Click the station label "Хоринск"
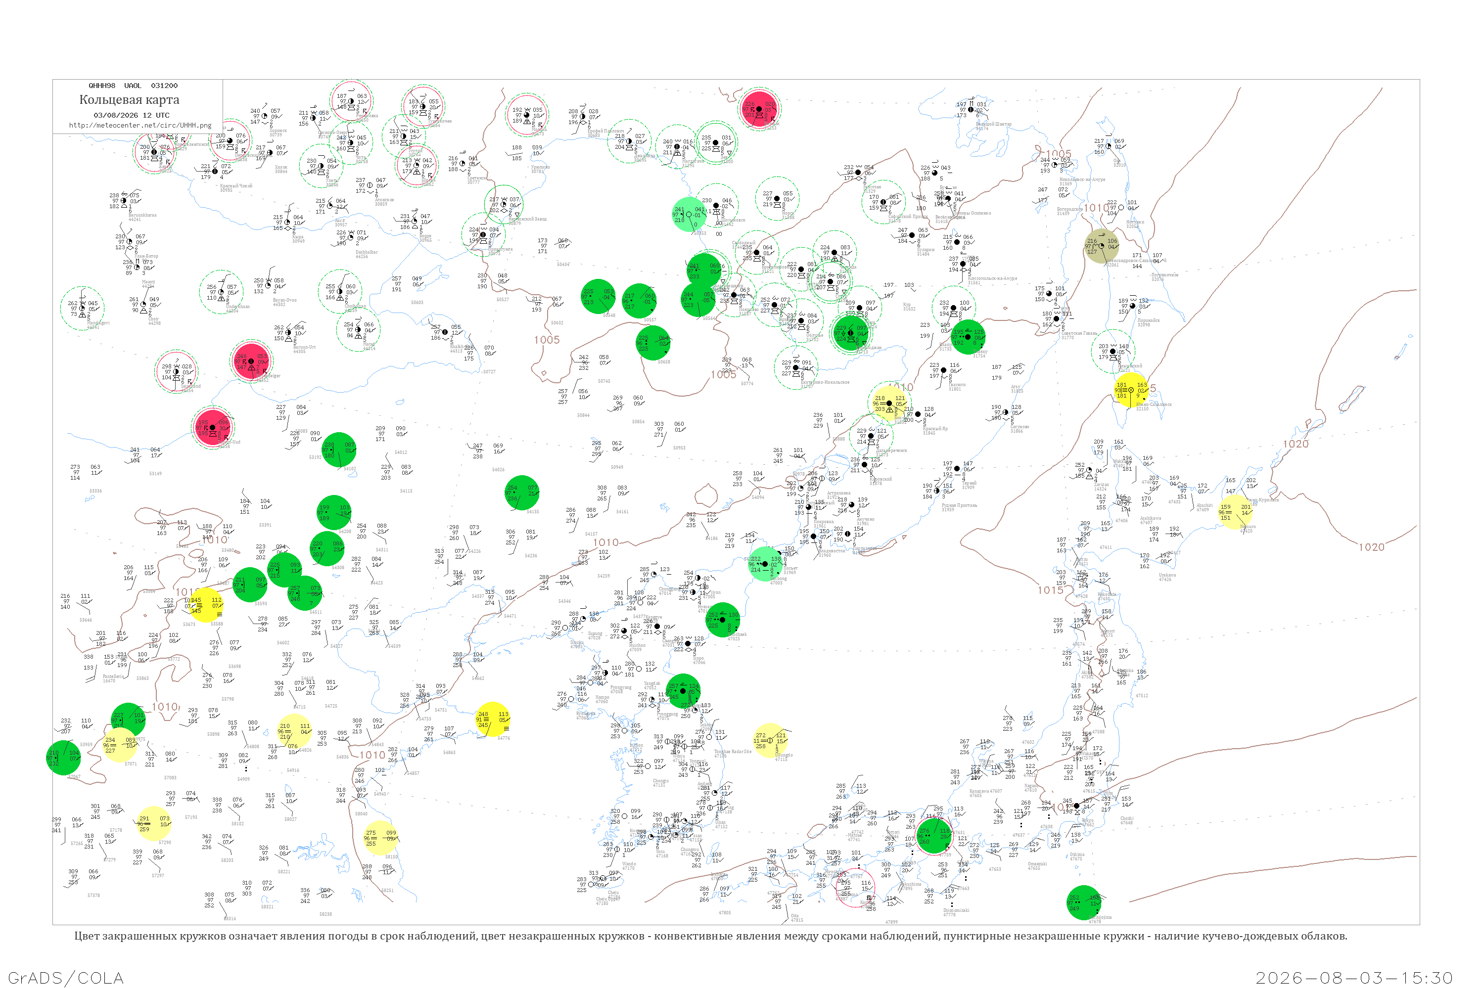Image resolution: width=1484 pixels, height=989 pixels. 278,131
